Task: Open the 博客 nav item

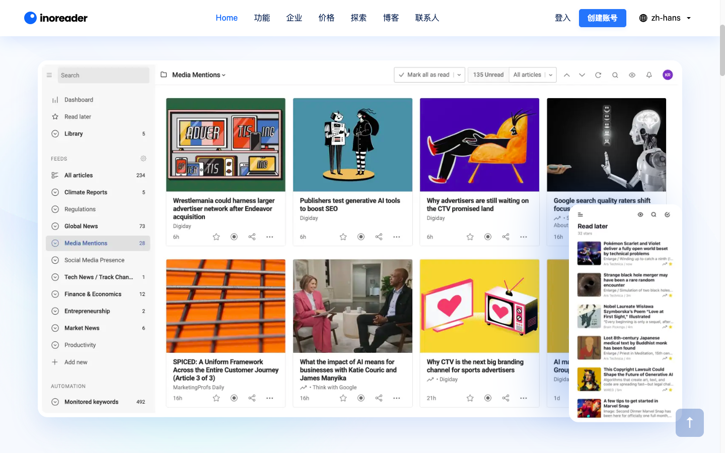Action: click(x=391, y=18)
